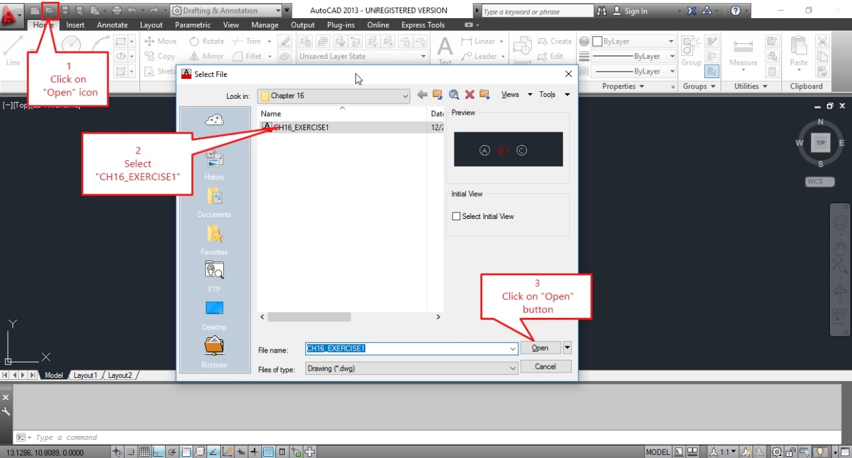Enable Object Snap in the status bar
Viewport: 852px width, 458px height.
[185, 452]
